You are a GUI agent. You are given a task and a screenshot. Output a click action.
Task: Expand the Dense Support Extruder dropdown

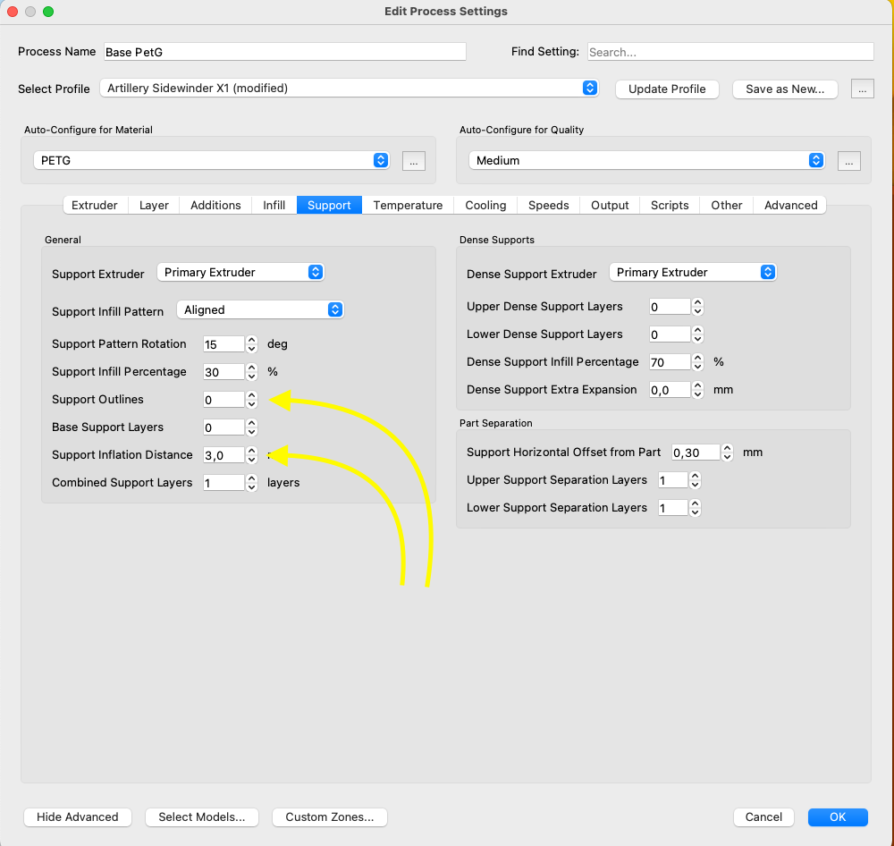point(692,272)
